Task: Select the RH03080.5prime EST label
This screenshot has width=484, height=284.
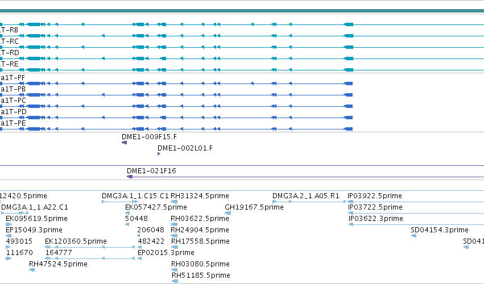Action: (x=200, y=264)
